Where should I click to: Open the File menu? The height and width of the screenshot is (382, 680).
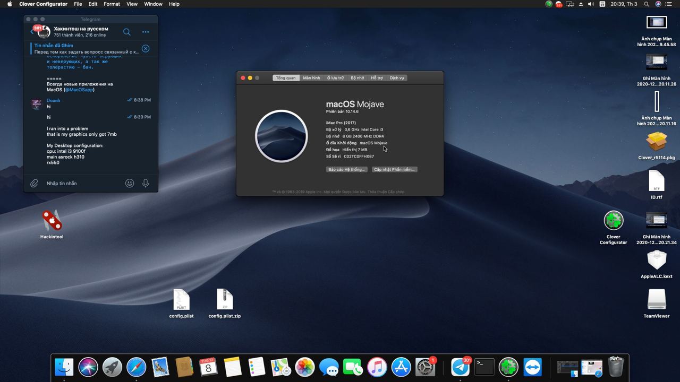(x=78, y=4)
